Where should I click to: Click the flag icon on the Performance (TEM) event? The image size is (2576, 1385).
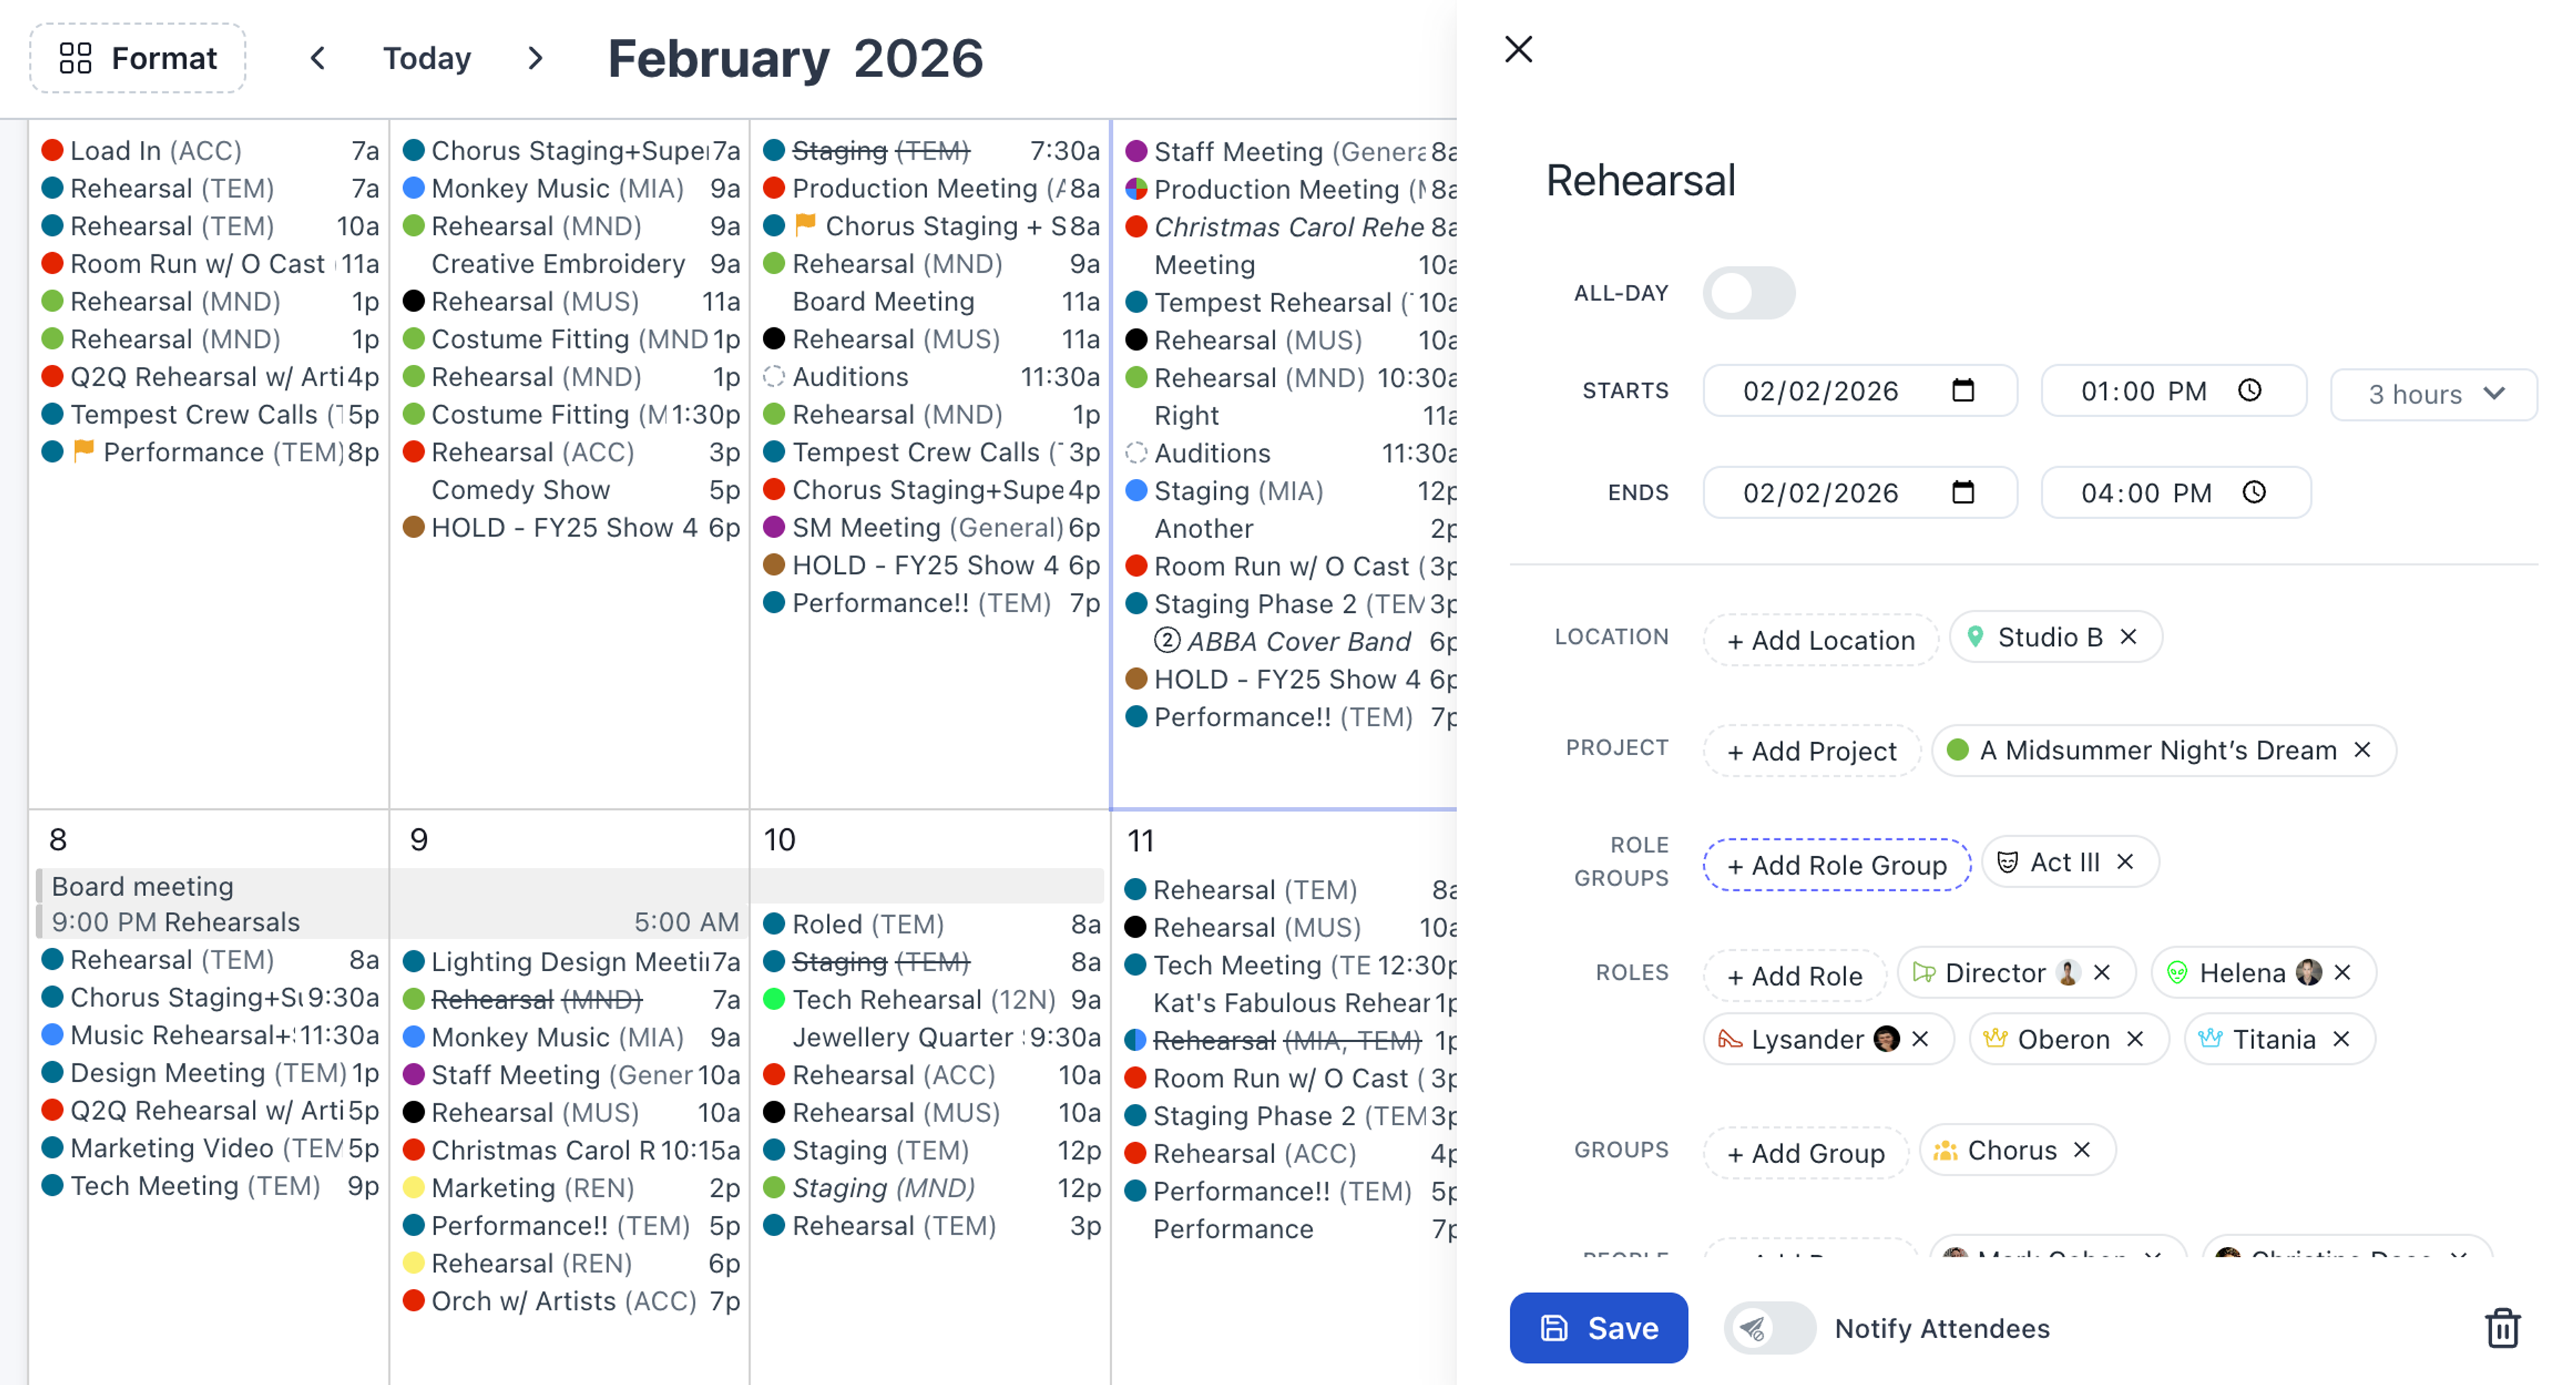click(85, 452)
